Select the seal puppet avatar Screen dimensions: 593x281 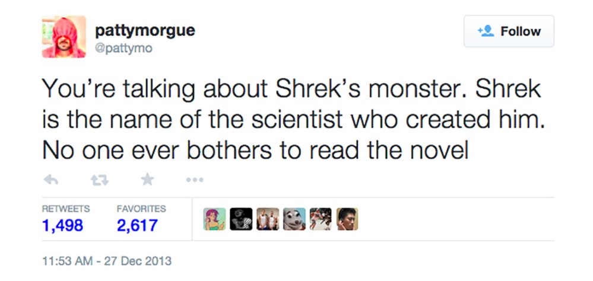coord(294,219)
